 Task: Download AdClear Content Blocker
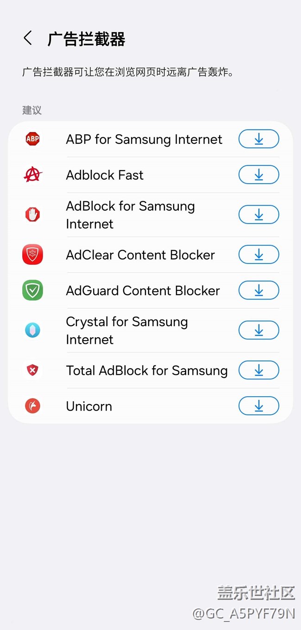point(258,255)
